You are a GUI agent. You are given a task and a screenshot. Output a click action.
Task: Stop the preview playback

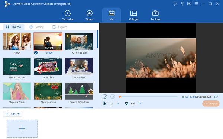[113, 97]
